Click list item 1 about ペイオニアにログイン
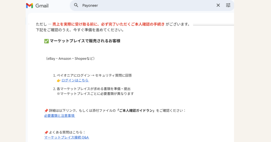The height and width of the screenshot is (142, 271). [x=94, y=75]
